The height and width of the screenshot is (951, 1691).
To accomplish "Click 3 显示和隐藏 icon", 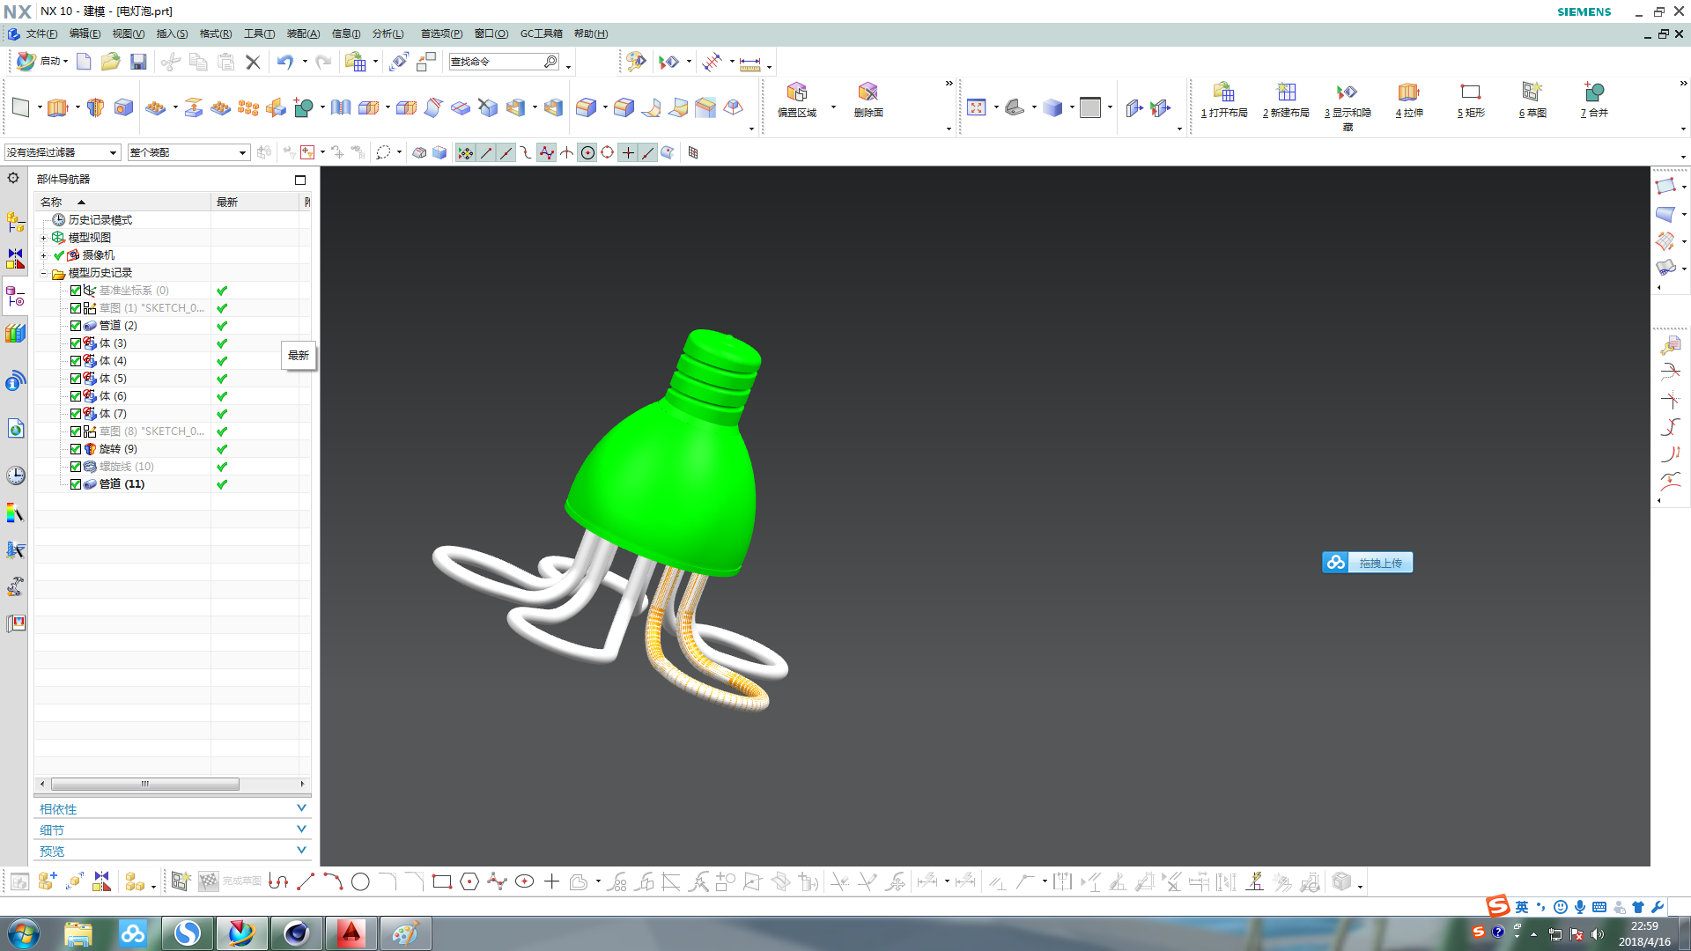I will point(1348,106).
